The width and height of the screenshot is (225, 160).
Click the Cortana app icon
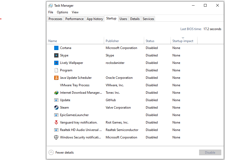click(x=56, y=48)
